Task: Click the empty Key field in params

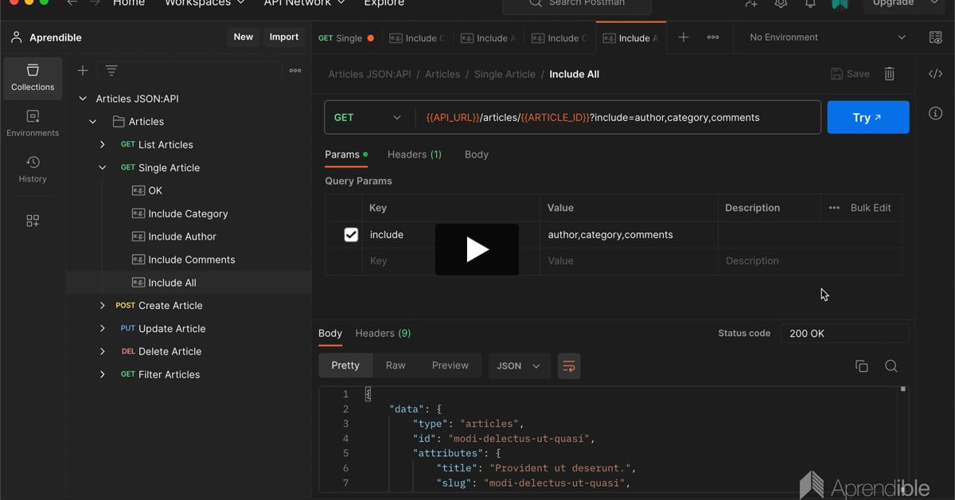Action: coord(451,261)
